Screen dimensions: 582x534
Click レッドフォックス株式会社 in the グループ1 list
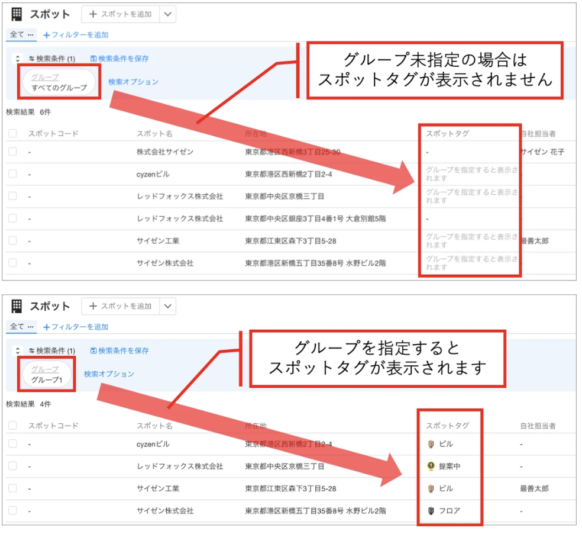pos(180,467)
